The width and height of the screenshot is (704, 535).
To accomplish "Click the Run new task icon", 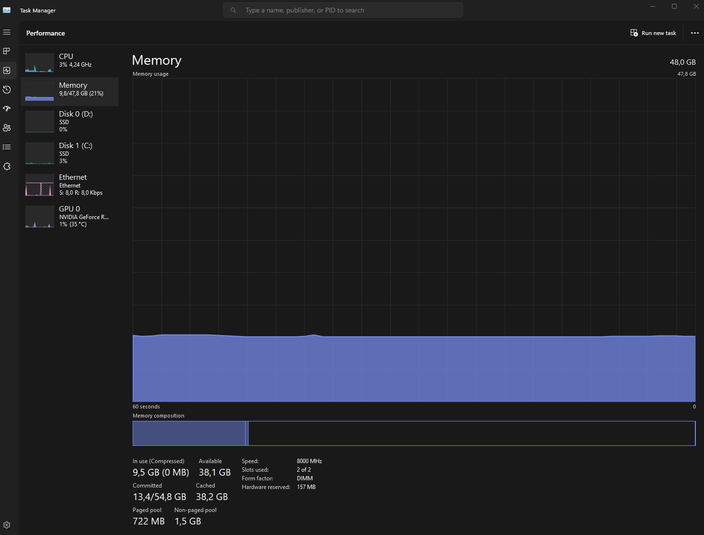I will (x=634, y=33).
